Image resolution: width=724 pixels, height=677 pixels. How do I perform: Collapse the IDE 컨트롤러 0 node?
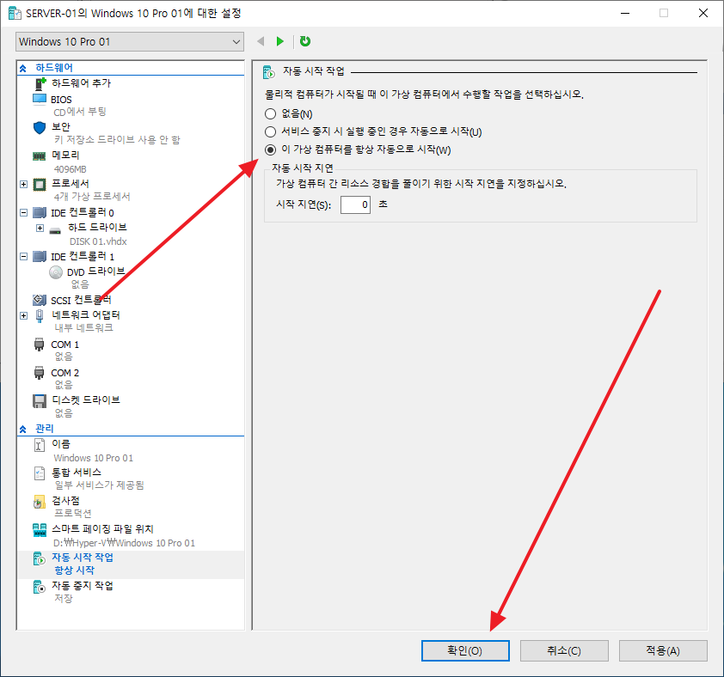click(23, 213)
